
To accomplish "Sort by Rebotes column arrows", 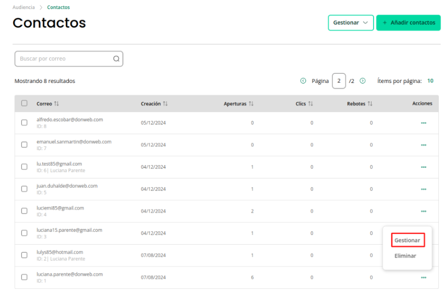I will click(x=370, y=104).
